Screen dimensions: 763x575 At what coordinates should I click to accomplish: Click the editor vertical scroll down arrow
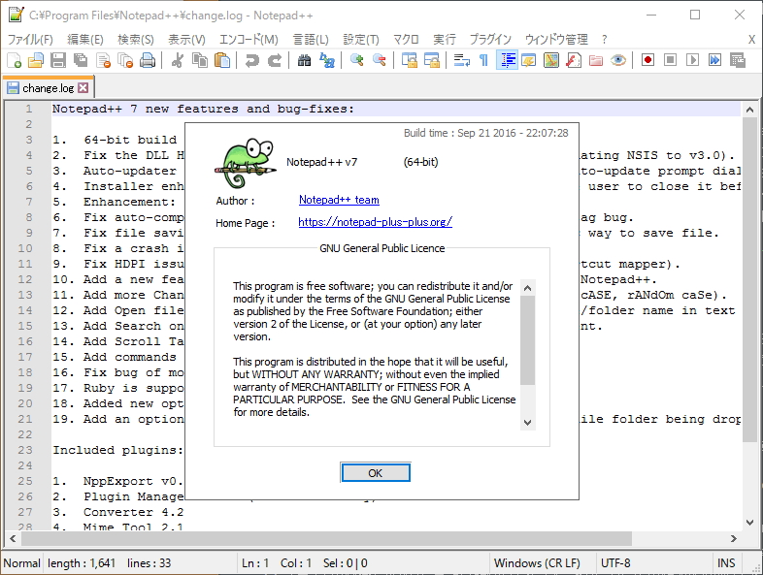[749, 523]
